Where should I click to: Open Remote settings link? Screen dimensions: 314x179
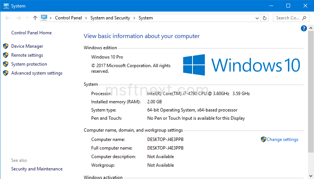click(27, 55)
